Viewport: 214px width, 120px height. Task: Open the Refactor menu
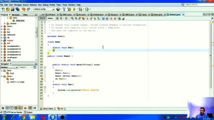click(x=33, y=5)
